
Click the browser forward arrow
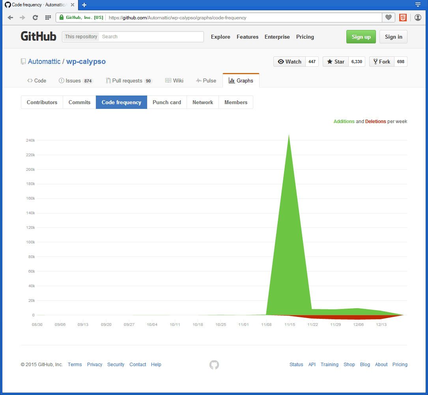[x=22, y=18]
